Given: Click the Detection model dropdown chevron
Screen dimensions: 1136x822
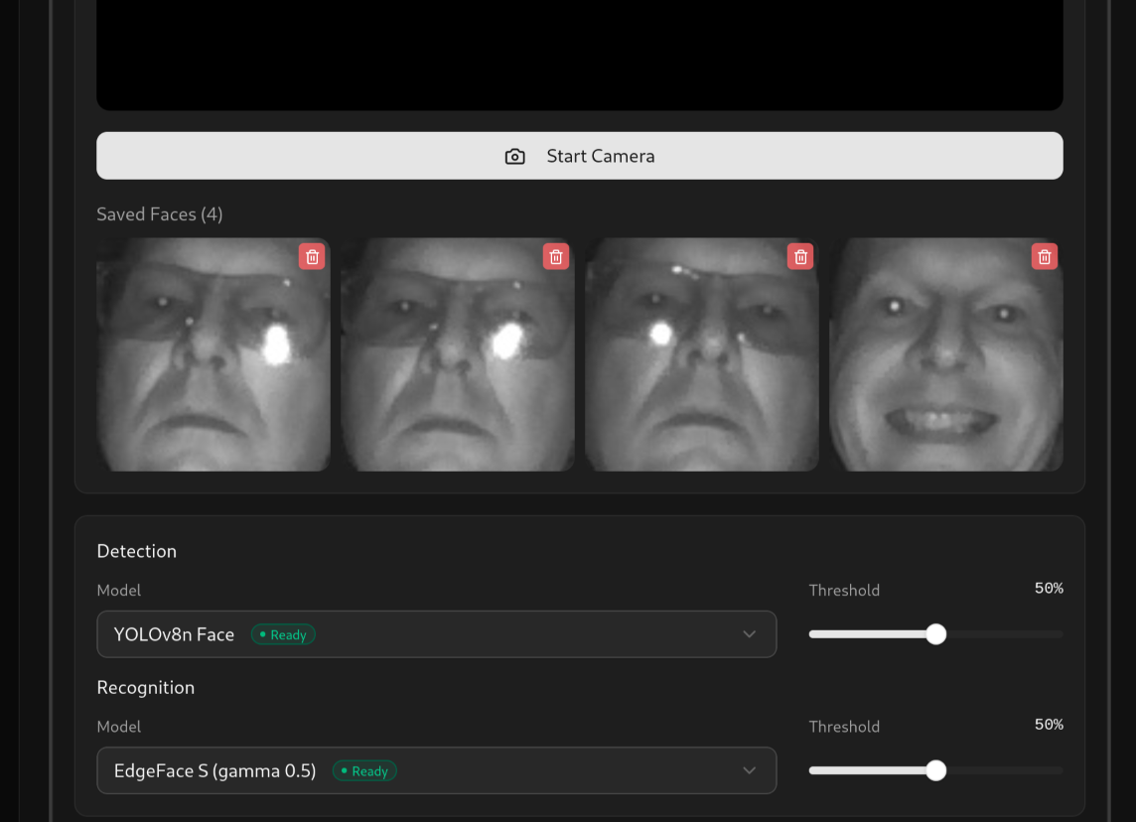Looking at the screenshot, I should pyautogui.click(x=749, y=634).
